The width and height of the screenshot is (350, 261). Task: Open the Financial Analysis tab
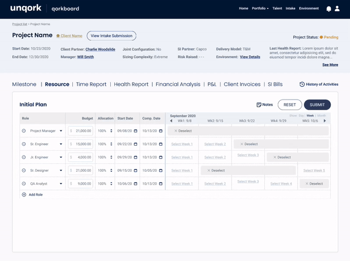(178, 84)
